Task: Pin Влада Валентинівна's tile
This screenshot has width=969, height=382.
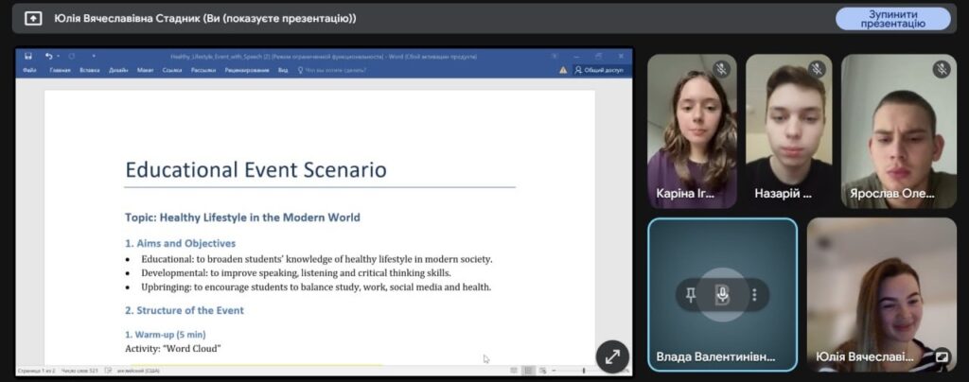Action: (x=691, y=295)
